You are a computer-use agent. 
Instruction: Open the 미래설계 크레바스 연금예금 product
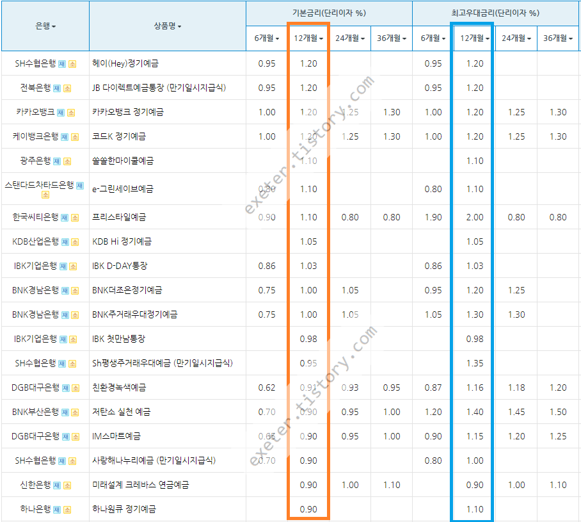[x=140, y=485]
